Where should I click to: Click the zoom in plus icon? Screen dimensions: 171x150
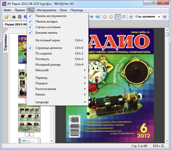[x=165, y=17]
